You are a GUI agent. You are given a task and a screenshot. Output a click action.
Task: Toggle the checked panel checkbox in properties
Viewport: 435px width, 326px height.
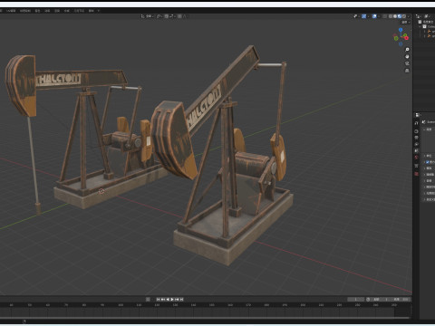click(x=428, y=162)
